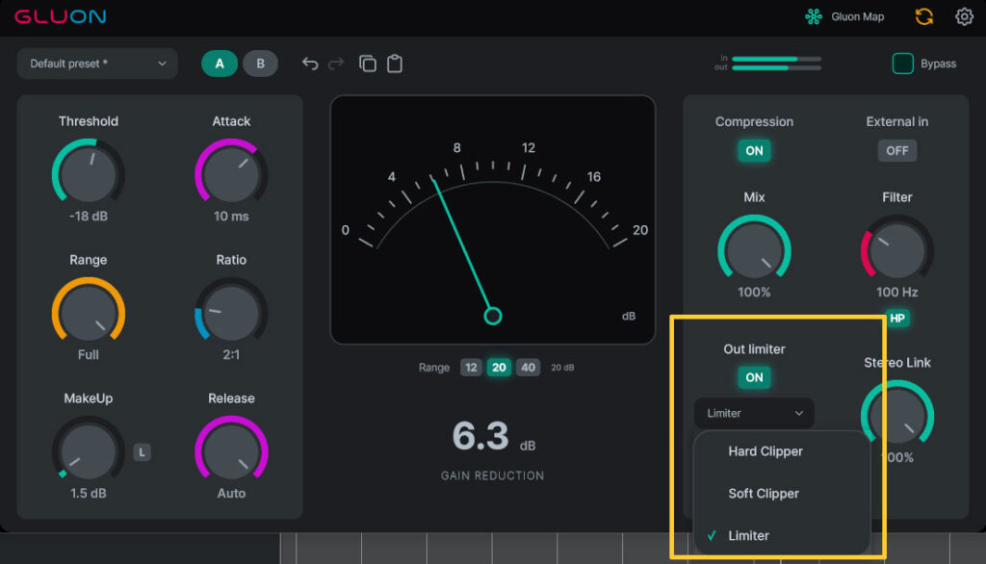The height and width of the screenshot is (564, 986).
Task: Click the MakeUp knob
Action: point(88,450)
